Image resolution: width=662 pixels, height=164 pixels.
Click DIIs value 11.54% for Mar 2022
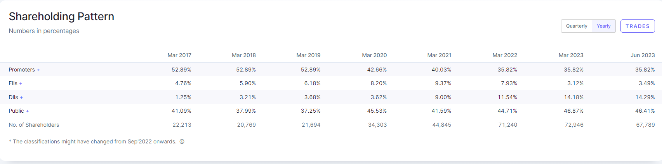coord(507,97)
